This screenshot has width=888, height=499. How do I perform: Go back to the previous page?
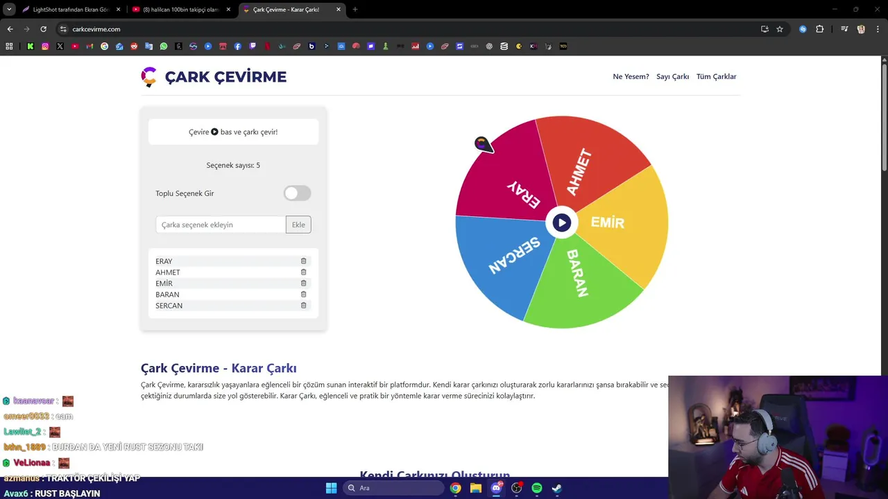tap(10, 29)
